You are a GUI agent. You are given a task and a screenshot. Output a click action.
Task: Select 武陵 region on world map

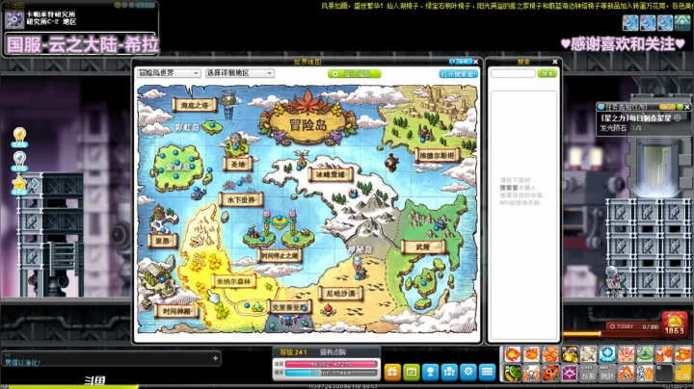423,247
